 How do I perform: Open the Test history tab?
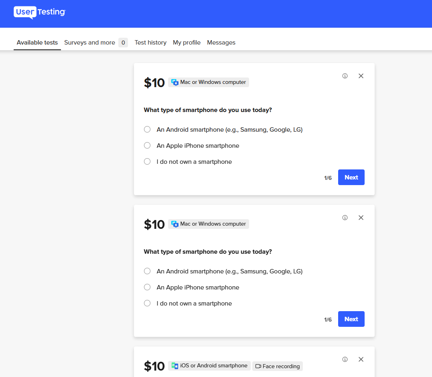click(x=150, y=43)
